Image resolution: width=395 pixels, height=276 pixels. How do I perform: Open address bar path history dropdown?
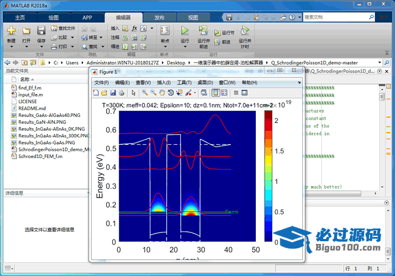point(380,62)
